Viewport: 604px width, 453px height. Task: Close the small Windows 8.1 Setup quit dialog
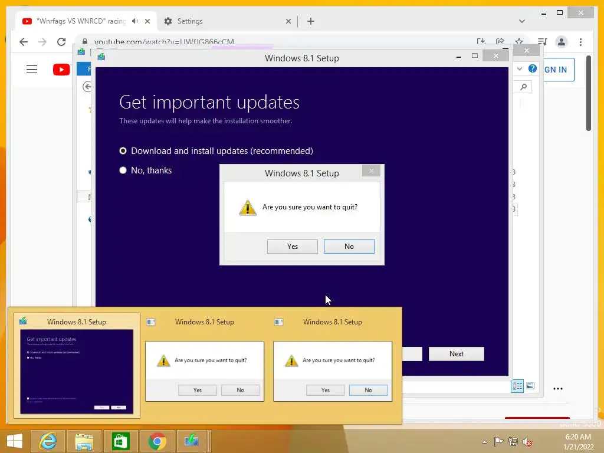371,170
